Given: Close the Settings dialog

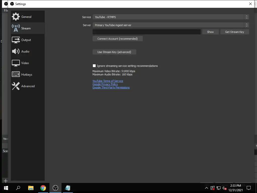Looking at the screenshot, I should pos(250,4).
